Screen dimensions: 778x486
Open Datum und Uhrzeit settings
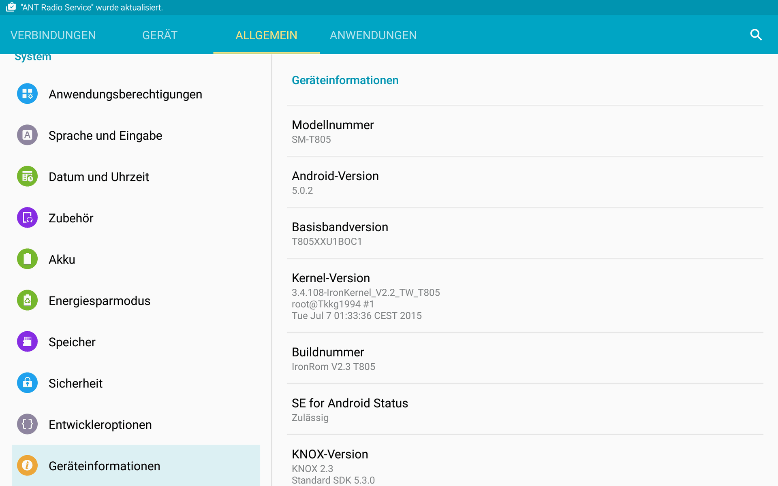point(136,177)
